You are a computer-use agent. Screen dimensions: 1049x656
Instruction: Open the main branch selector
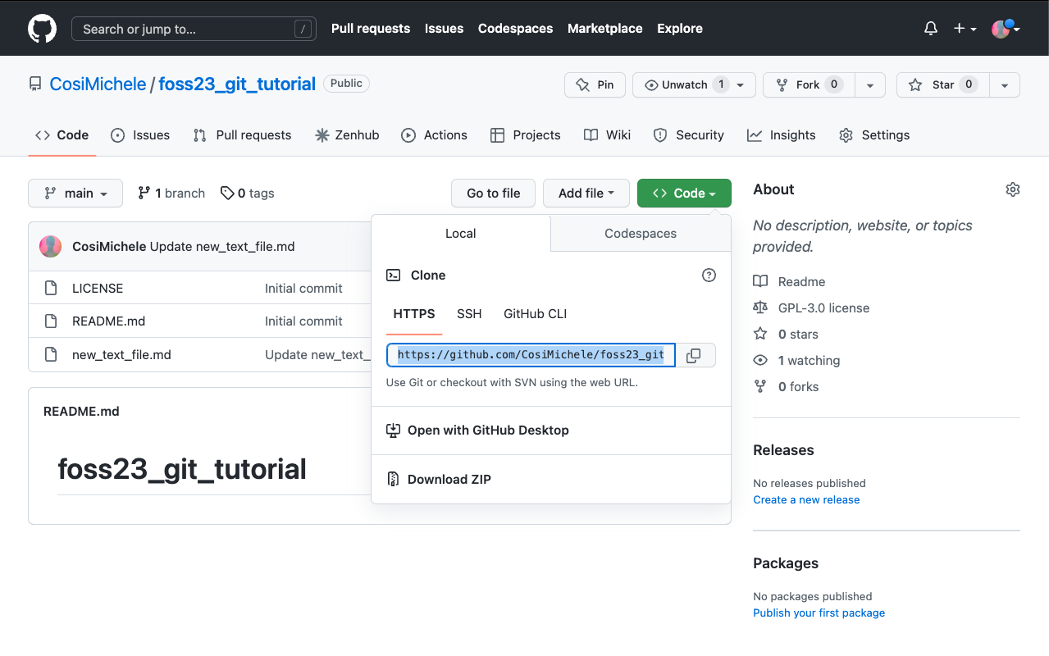pos(75,194)
